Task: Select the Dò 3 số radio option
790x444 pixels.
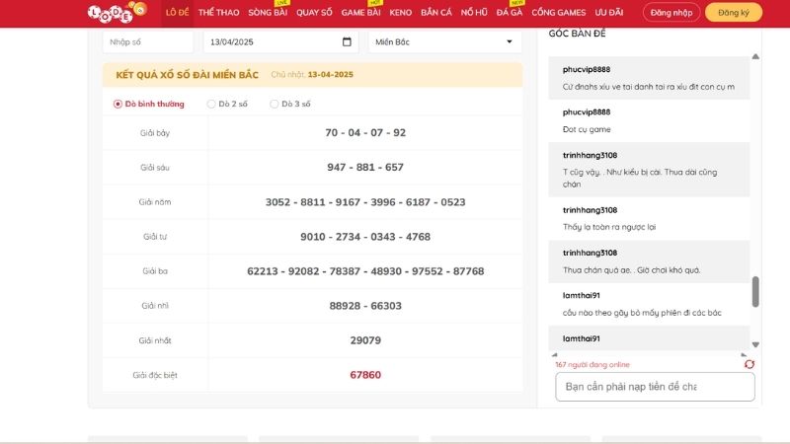Action: (x=275, y=104)
